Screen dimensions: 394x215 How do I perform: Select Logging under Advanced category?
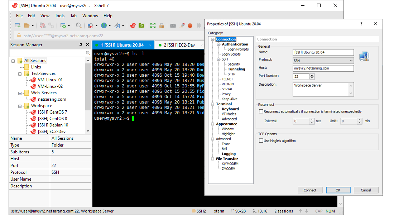(229, 154)
